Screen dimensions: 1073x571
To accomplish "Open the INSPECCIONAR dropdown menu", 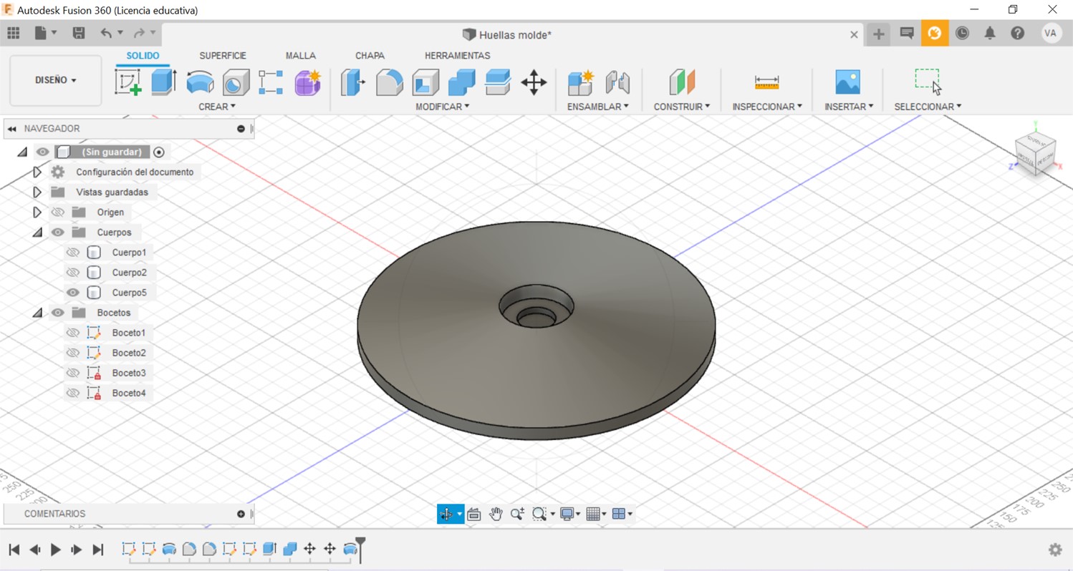I will pos(767,107).
